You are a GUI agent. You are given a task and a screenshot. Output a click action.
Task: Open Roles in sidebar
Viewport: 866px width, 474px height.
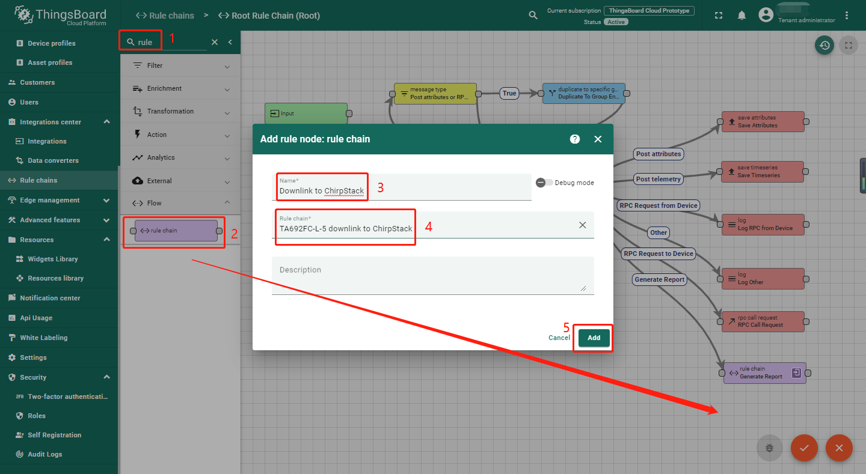59,416
